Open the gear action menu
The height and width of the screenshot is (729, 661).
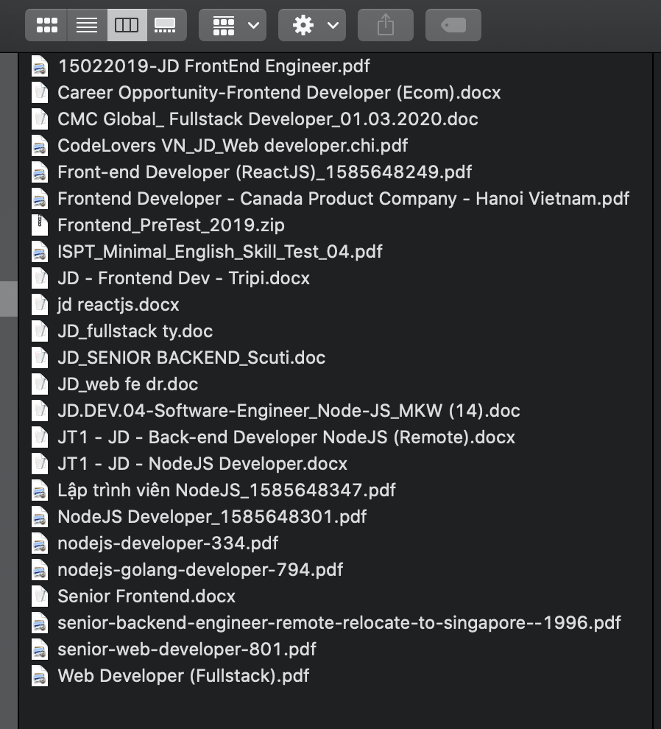coord(312,25)
